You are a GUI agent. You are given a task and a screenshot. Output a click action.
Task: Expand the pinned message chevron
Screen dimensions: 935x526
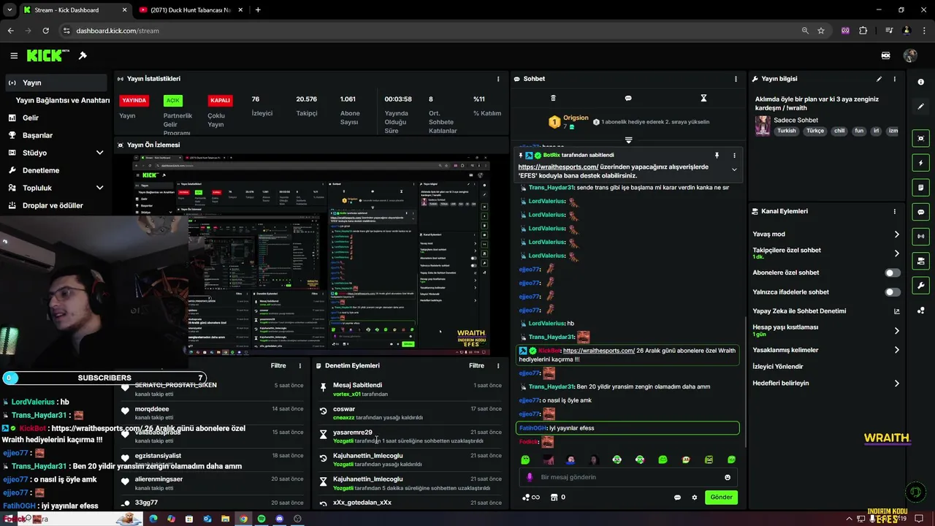point(734,169)
